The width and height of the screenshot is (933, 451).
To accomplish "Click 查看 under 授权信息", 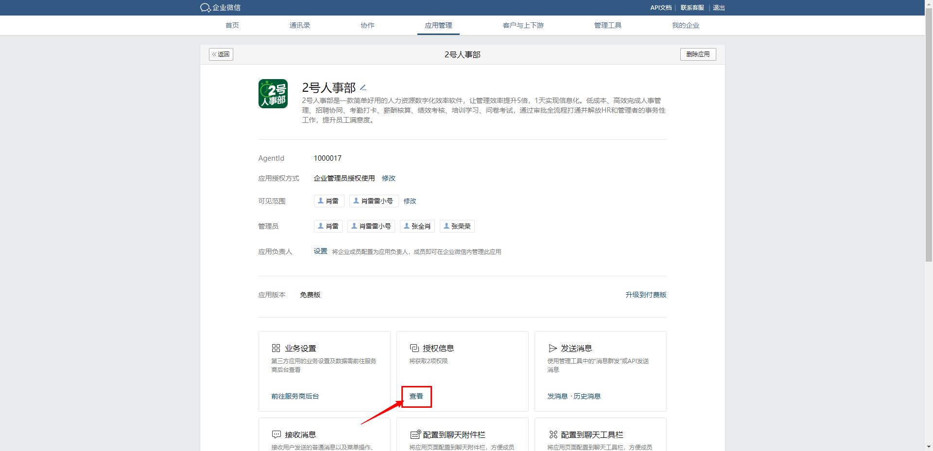I will tap(416, 396).
